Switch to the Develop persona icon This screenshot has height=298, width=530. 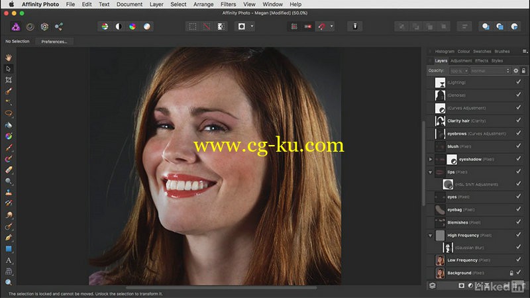pos(44,26)
